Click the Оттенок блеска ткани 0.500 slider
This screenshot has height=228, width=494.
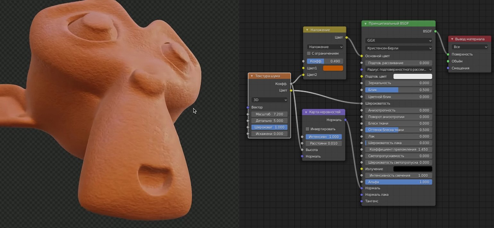coord(398,130)
